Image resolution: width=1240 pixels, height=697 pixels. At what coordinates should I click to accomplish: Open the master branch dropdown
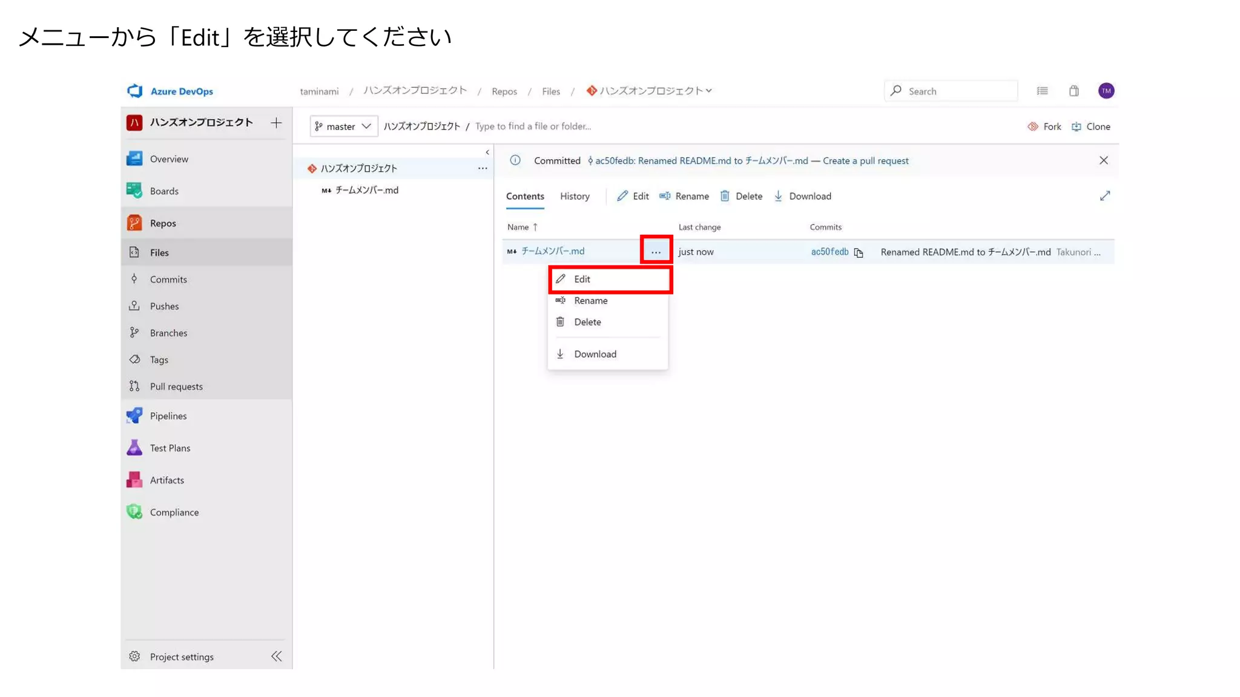[343, 126]
